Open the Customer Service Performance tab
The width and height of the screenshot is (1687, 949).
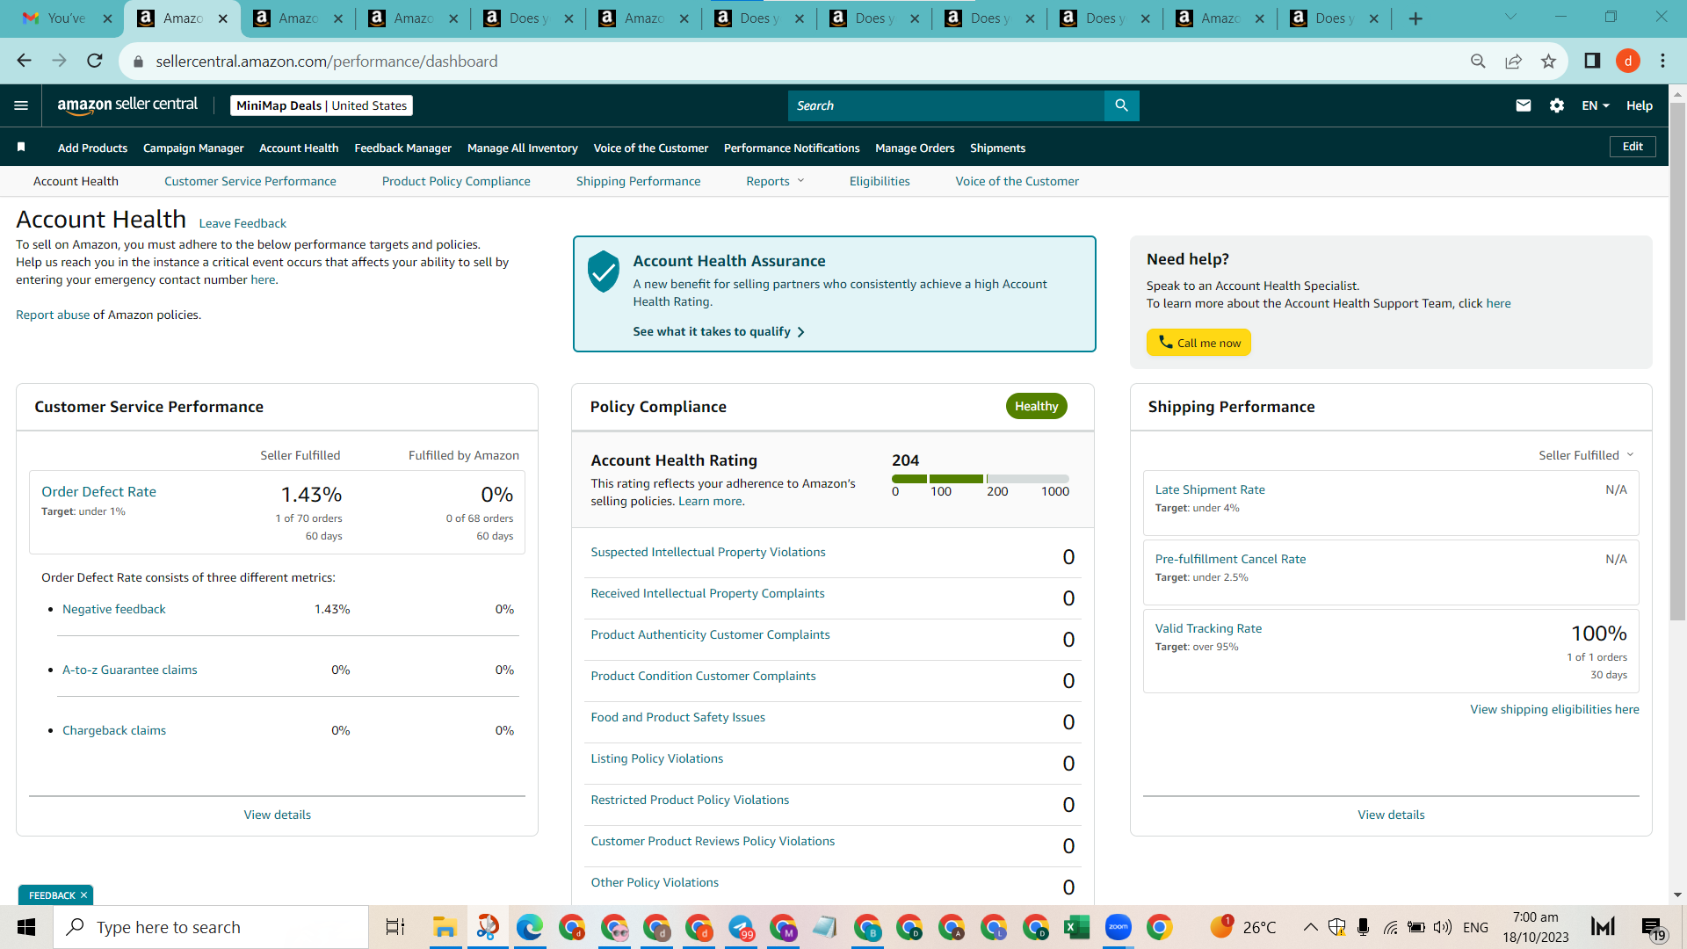coord(250,181)
